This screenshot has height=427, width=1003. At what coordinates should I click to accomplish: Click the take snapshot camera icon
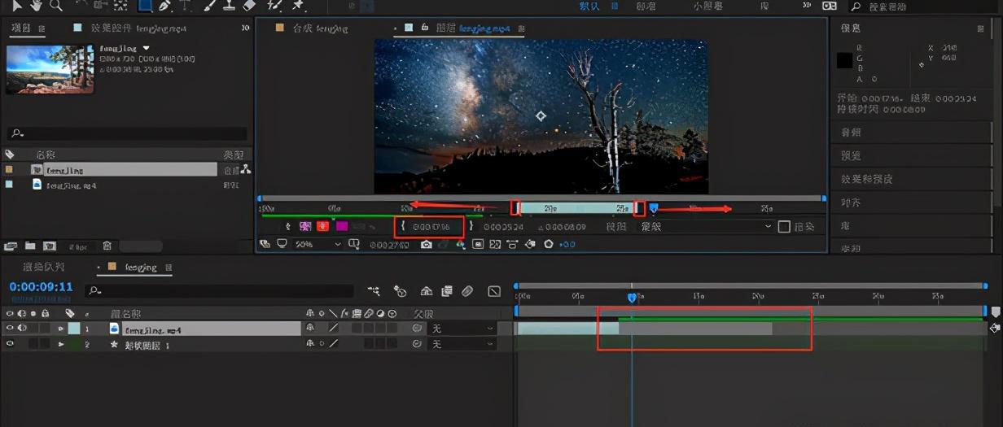426,244
